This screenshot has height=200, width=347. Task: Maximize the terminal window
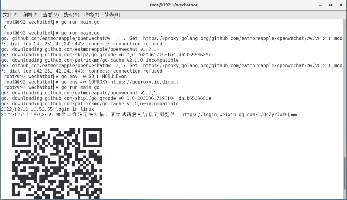coord(331,5)
